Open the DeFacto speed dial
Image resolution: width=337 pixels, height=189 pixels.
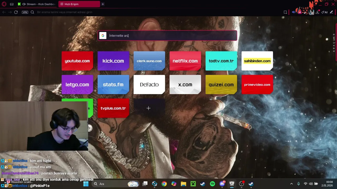click(x=149, y=85)
